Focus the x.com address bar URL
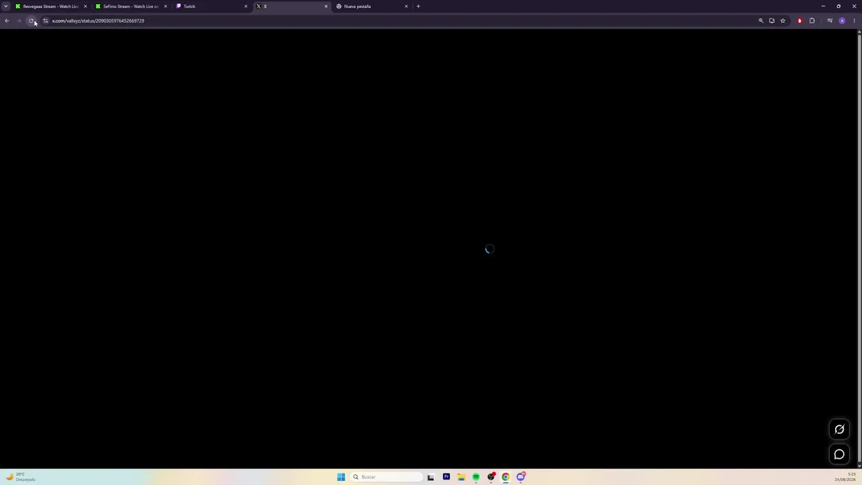Screen dimensions: 862x485 tap(98, 21)
